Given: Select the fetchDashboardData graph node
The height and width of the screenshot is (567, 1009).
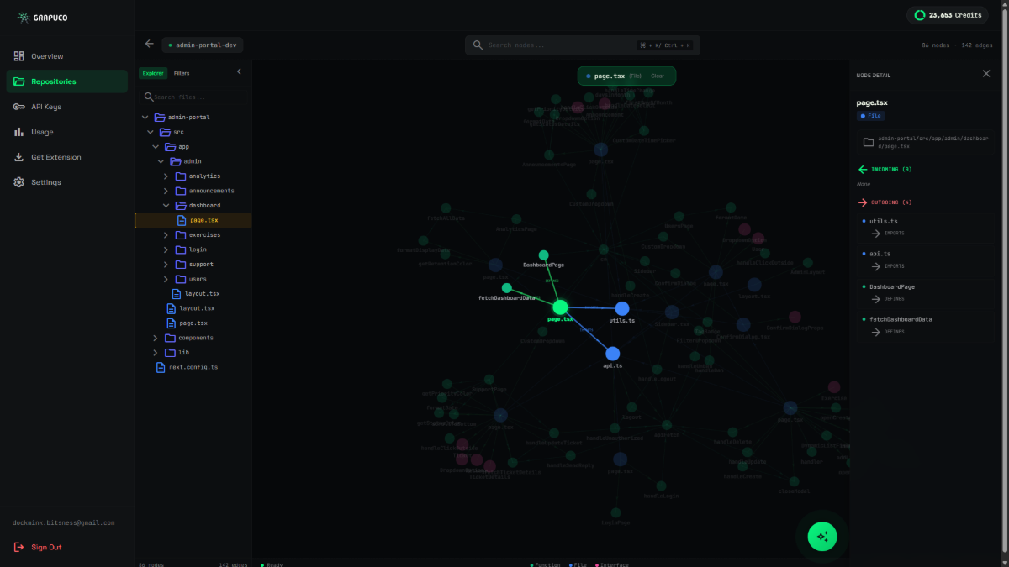Looking at the screenshot, I should point(507,288).
